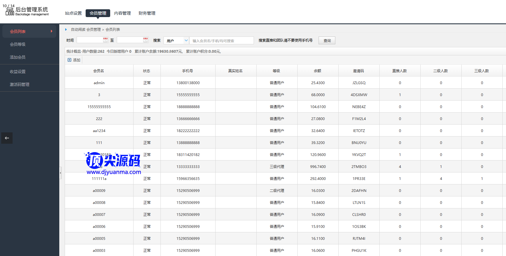Click the backstage management system logo
Screen dimensions: 506x256
coord(27,11)
